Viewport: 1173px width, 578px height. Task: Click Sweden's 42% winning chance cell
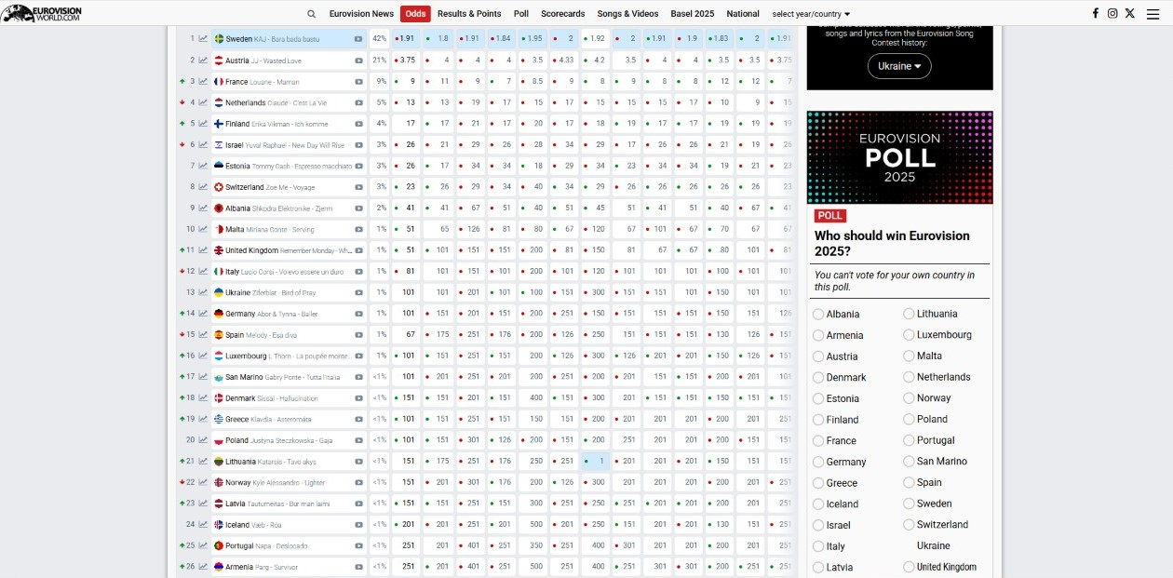click(380, 39)
